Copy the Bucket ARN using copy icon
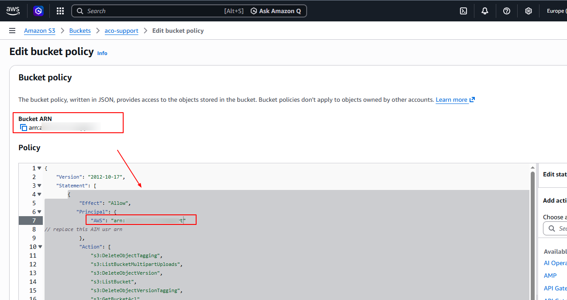This screenshot has width=567, height=300. point(24,128)
